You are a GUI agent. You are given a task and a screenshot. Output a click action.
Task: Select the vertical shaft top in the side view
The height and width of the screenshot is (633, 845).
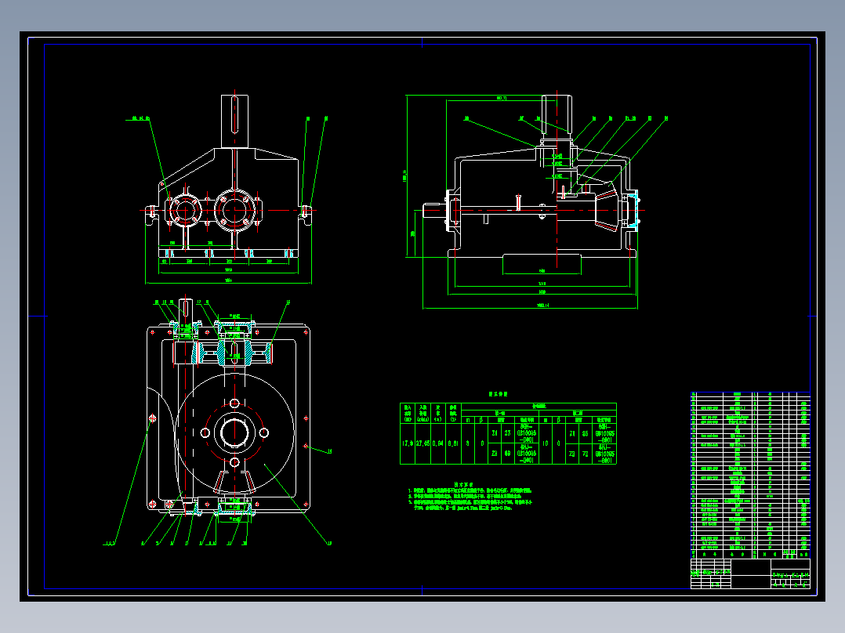pyautogui.click(x=557, y=114)
